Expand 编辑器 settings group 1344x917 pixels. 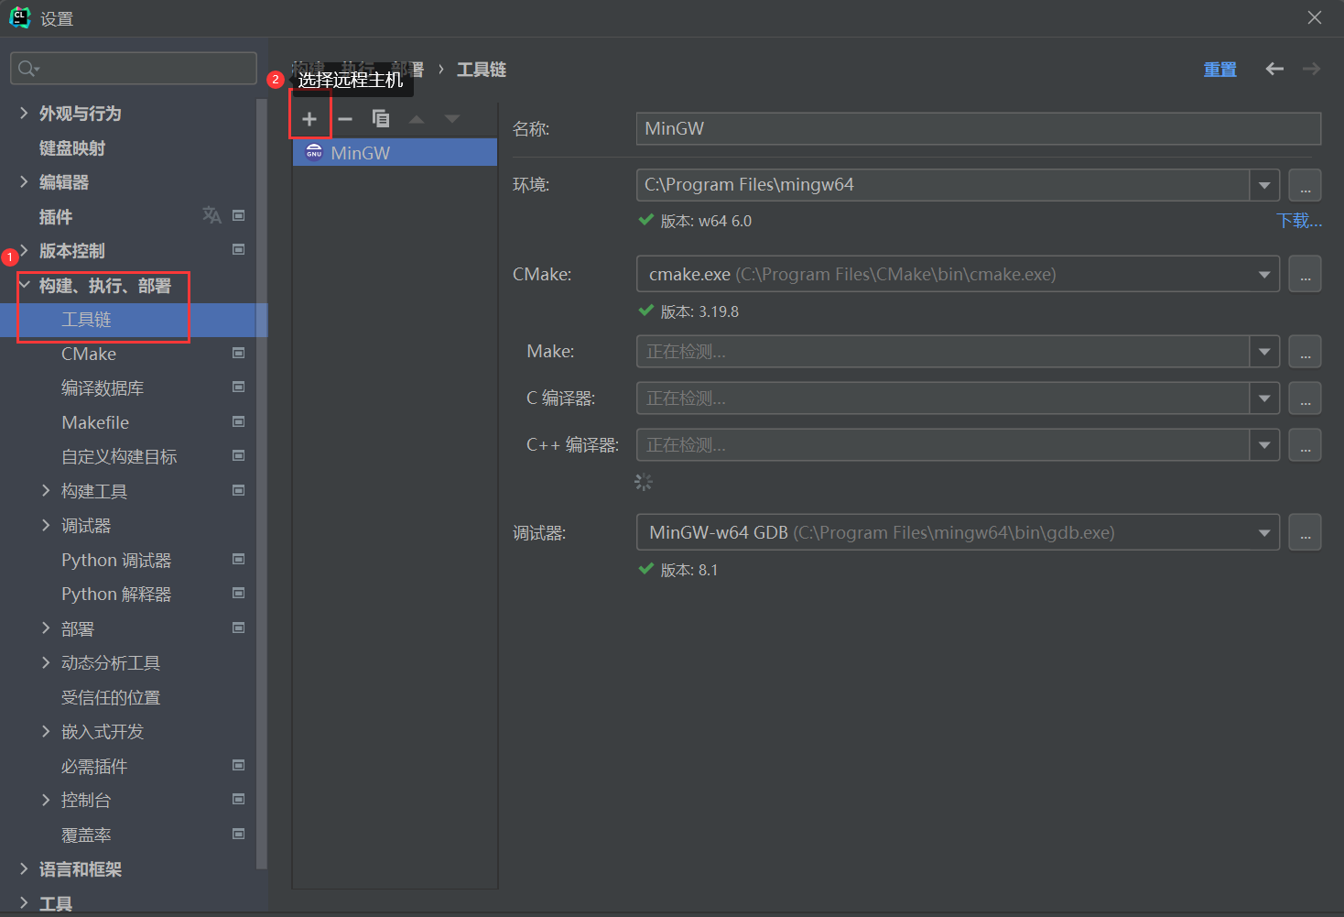click(24, 181)
